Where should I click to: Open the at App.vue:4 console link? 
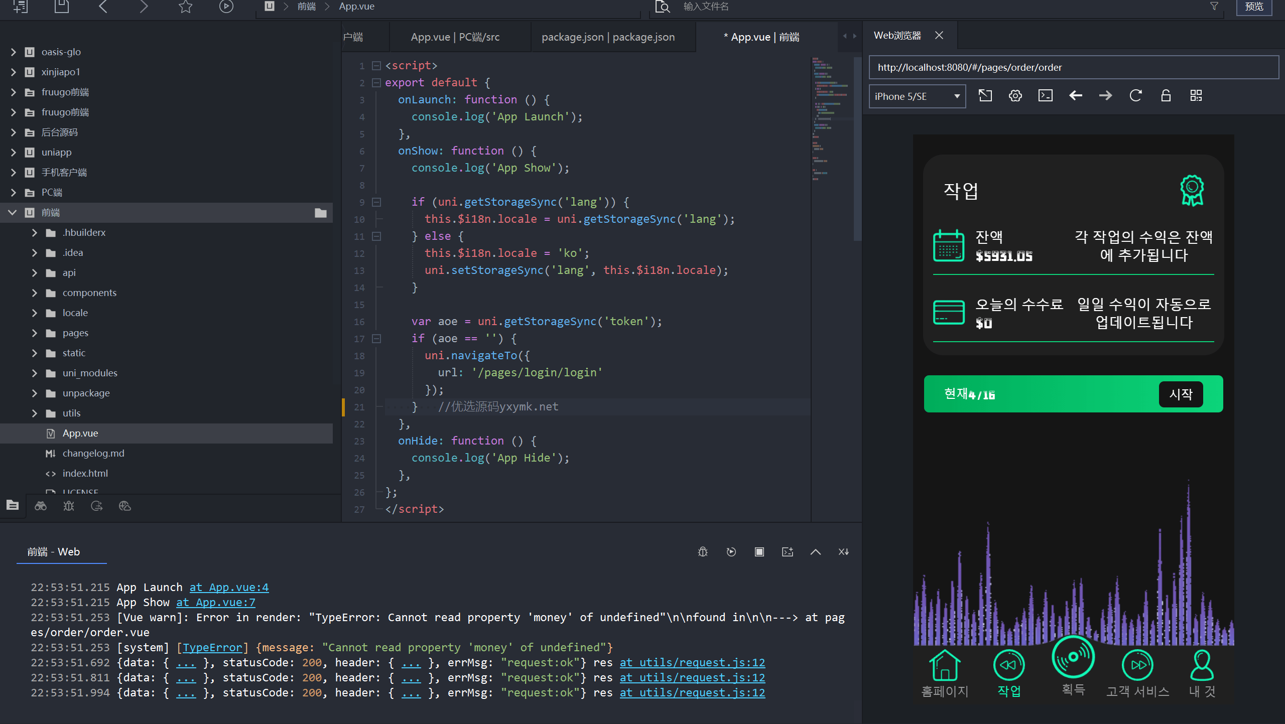click(x=229, y=587)
